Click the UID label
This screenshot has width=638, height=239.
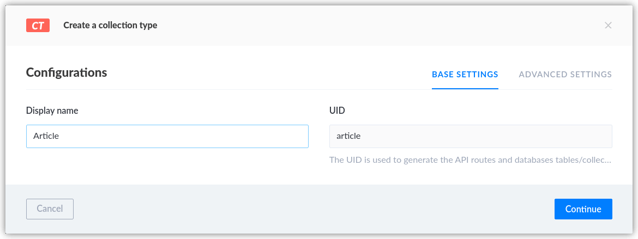pyautogui.click(x=338, y=111)
